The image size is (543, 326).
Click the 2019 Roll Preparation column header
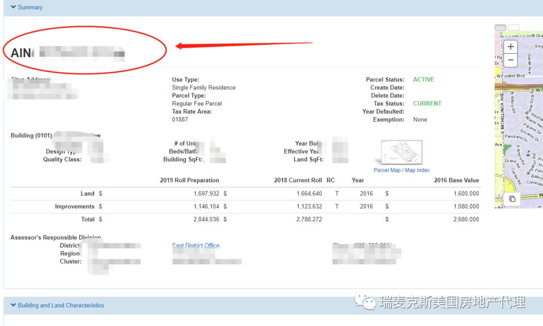coord(190,180)
